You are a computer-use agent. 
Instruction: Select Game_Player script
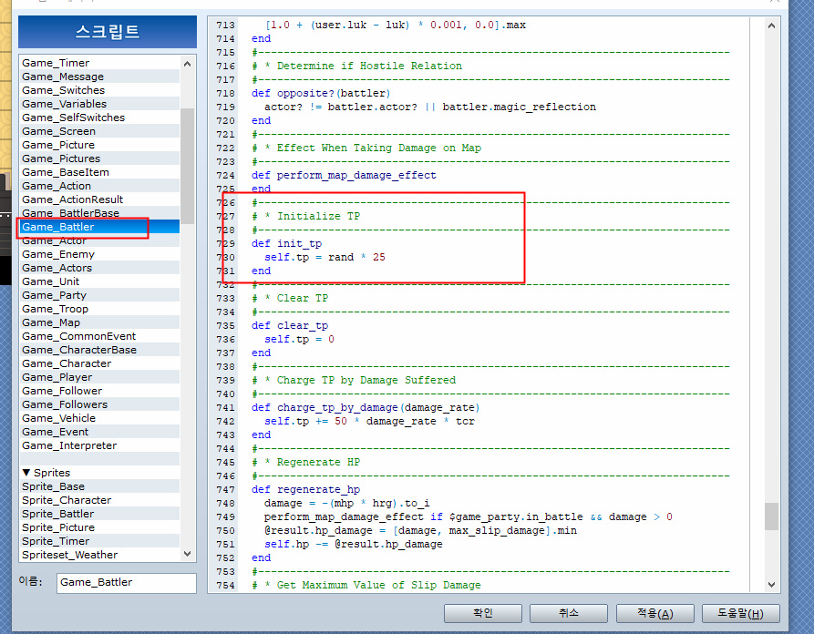(99, 377)
